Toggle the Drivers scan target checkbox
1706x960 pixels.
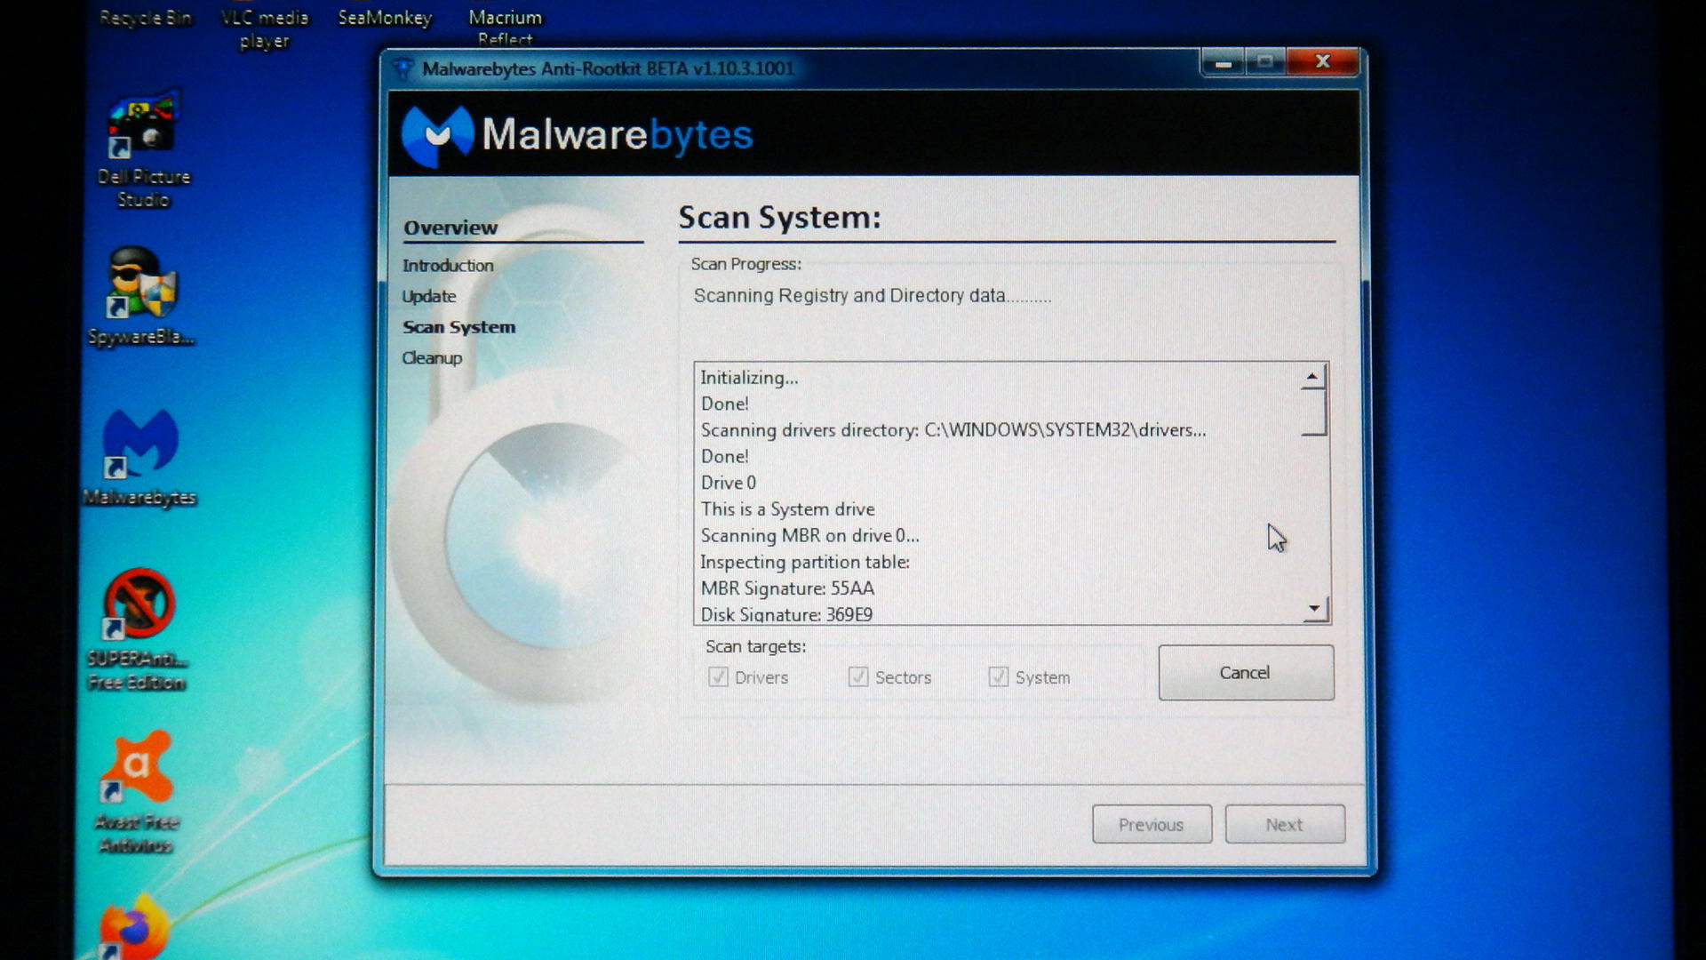point(718,677)
